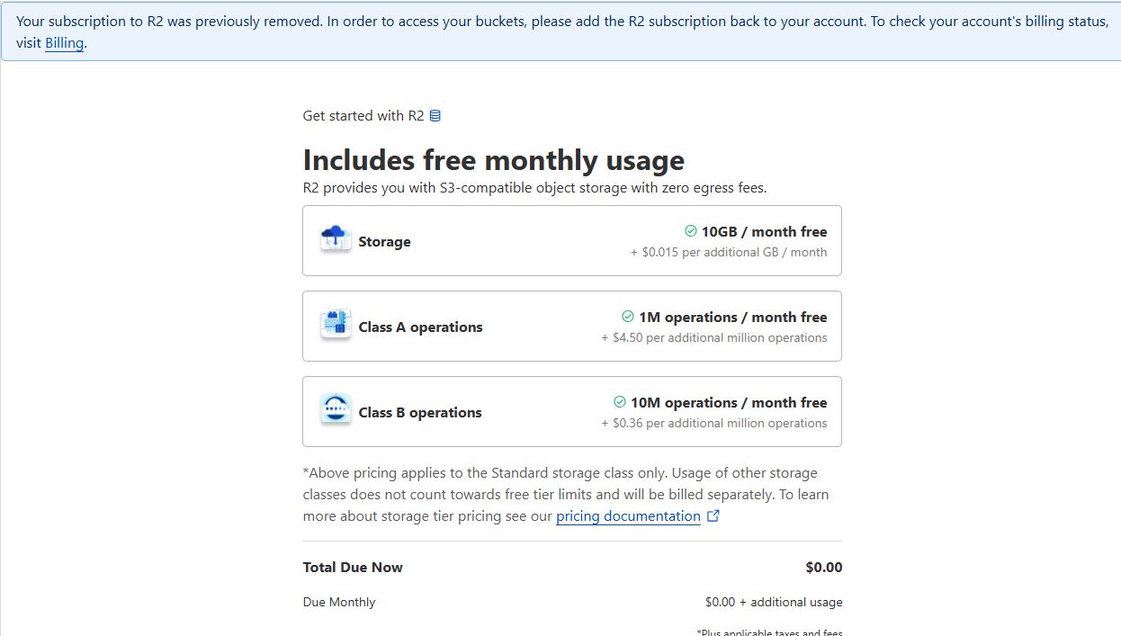Screen dimensions: 1121x636
Task: Click green checkmark beside 1M operations
Action: point(628,317)
